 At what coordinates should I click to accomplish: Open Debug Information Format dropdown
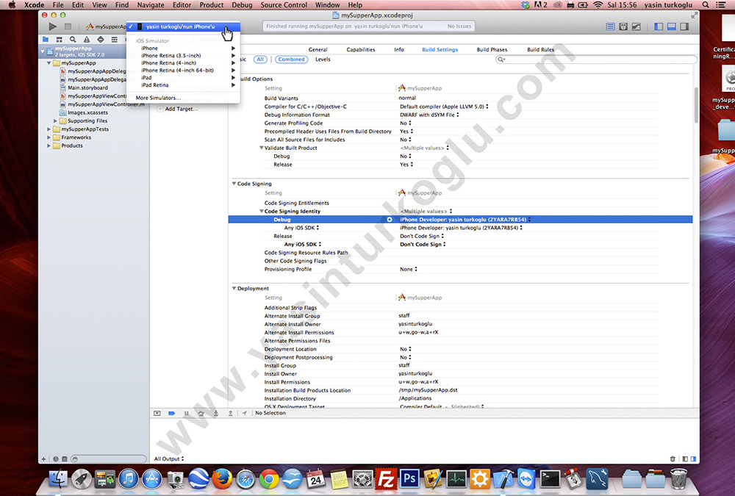tap(429, 115)
